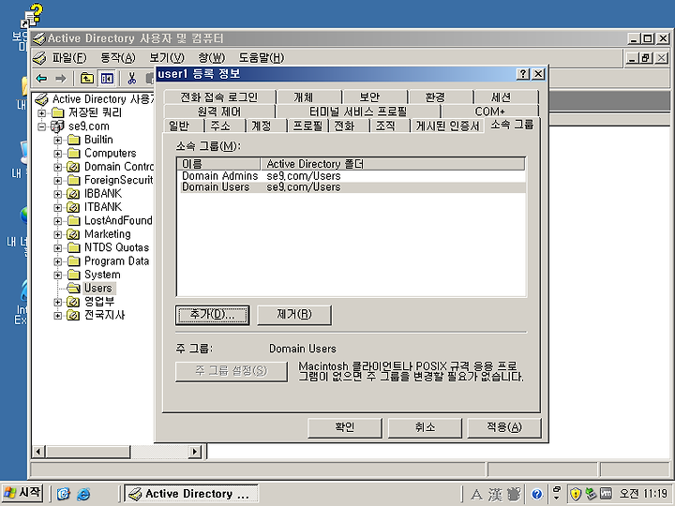675x506 pixels.
Task: Click the tree pane scroll right arrow
Action: point(195,452)
